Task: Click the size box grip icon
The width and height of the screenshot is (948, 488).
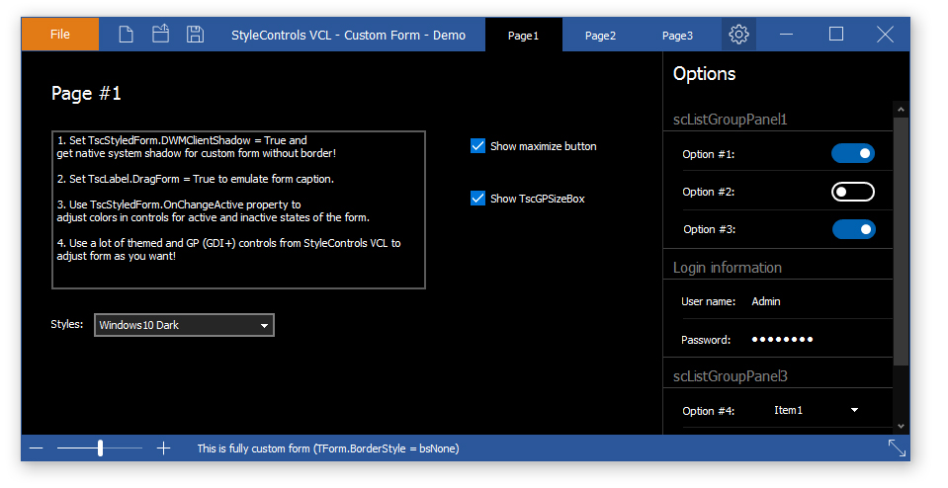Action: point(897,448)
